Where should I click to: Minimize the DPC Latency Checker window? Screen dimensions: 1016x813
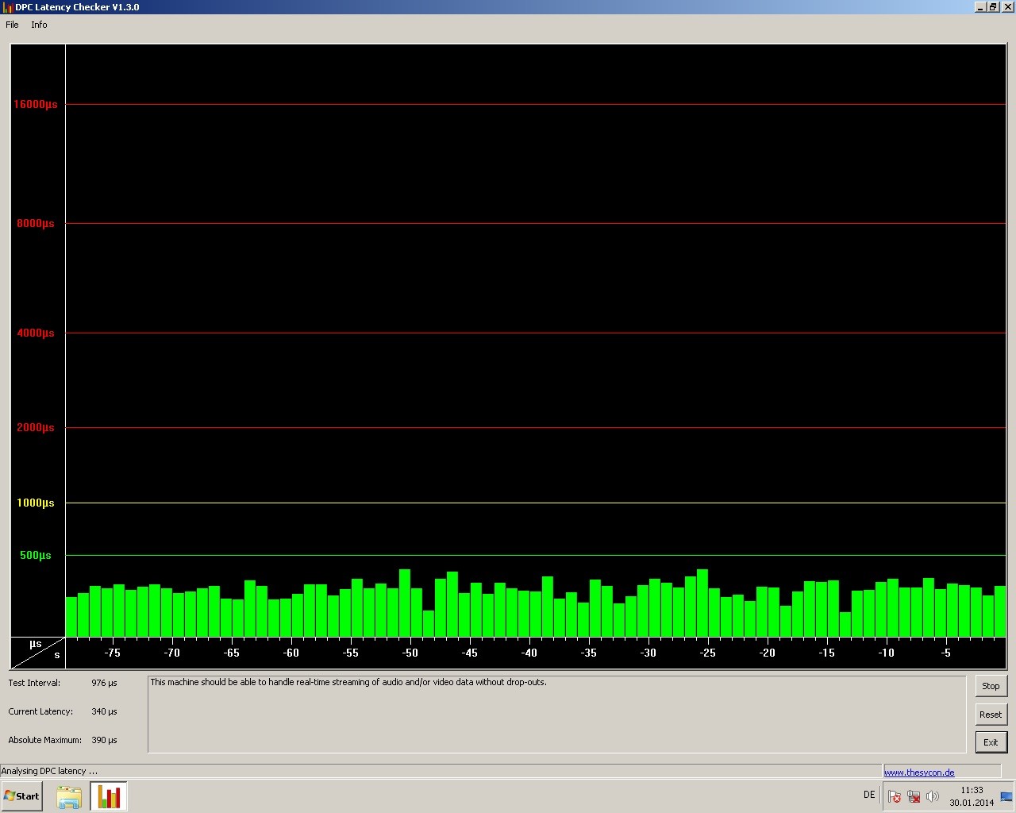(980, 7)
